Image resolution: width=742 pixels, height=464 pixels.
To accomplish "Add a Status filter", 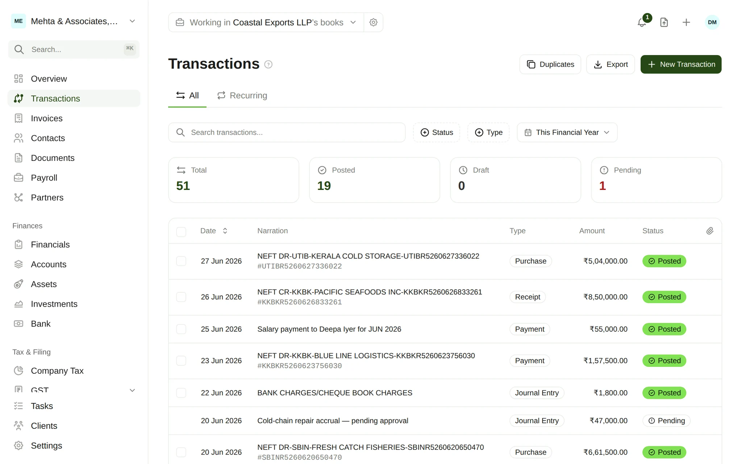I will (437, 132).
